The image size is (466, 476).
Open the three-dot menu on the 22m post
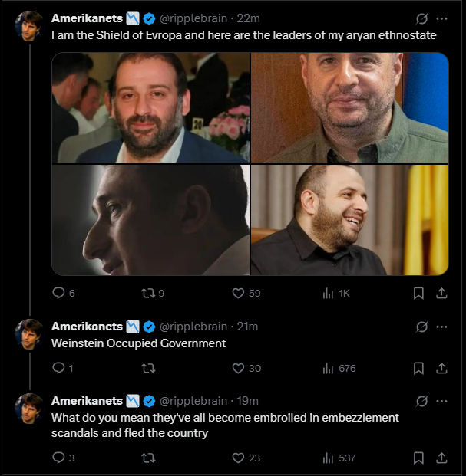click(441, 18)
